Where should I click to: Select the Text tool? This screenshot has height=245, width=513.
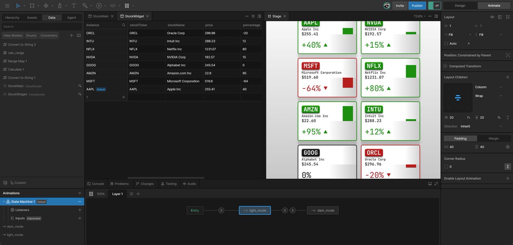click(74, 6)
